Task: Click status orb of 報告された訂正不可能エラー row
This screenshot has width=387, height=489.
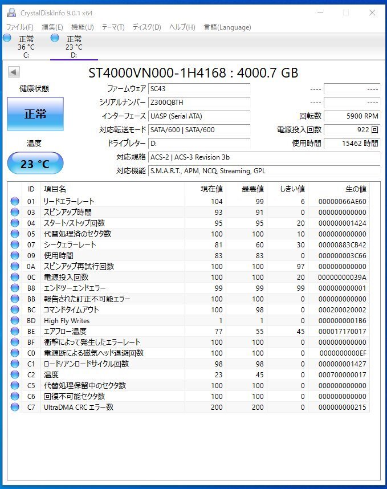Action: 15,299
